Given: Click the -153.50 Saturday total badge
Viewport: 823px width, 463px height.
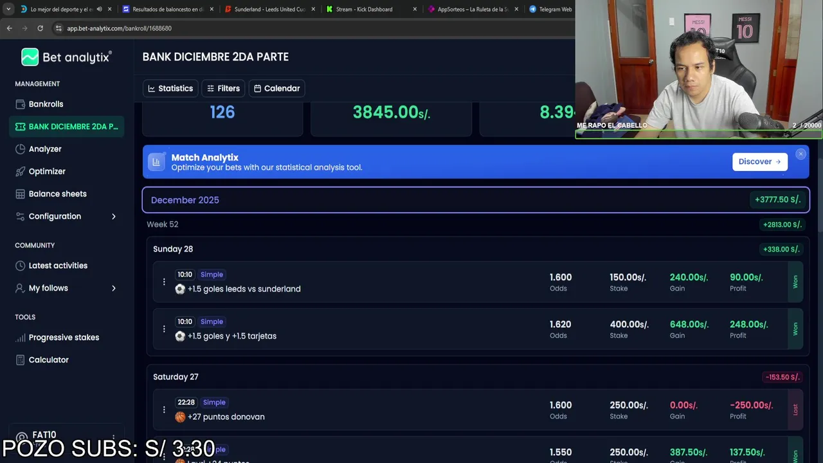Looking at the screenshot, I should coord(782,377).
